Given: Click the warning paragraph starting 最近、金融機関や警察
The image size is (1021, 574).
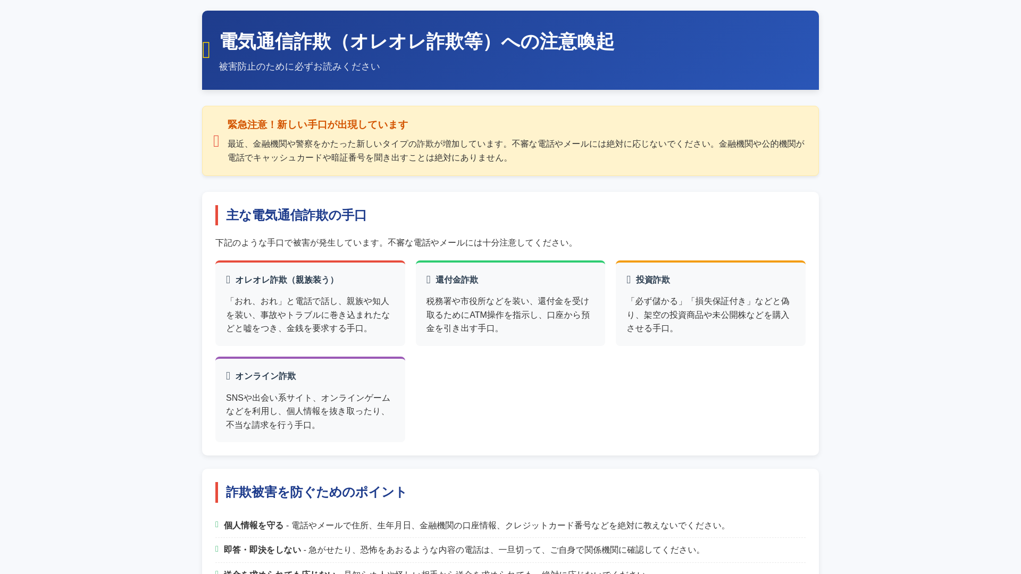Looking at the screenshot, I should pyautogui.click(x=516, y=151).
